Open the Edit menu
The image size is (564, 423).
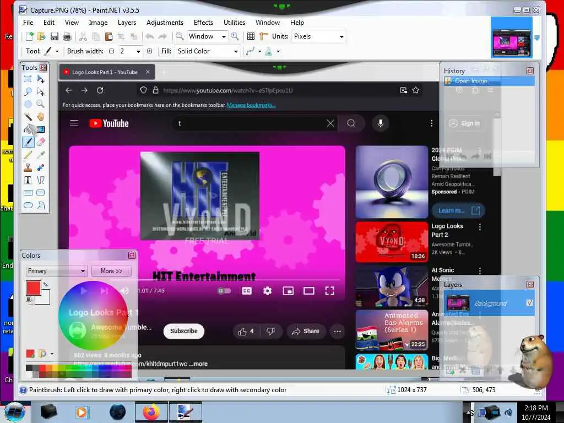49,22
